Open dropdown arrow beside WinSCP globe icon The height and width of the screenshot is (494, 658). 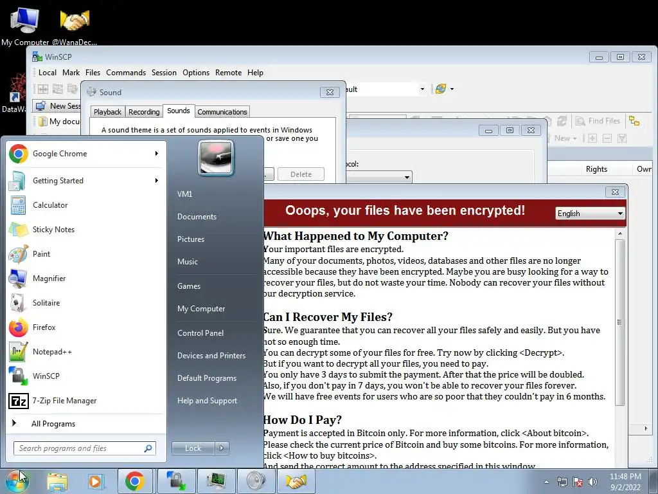coord(452,89)
